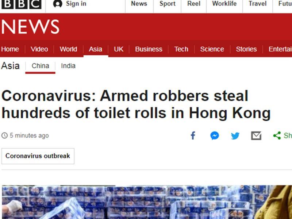Open the Sport section in top bar
The height and width of the screenshot is (219, 292).
point(168,4)
